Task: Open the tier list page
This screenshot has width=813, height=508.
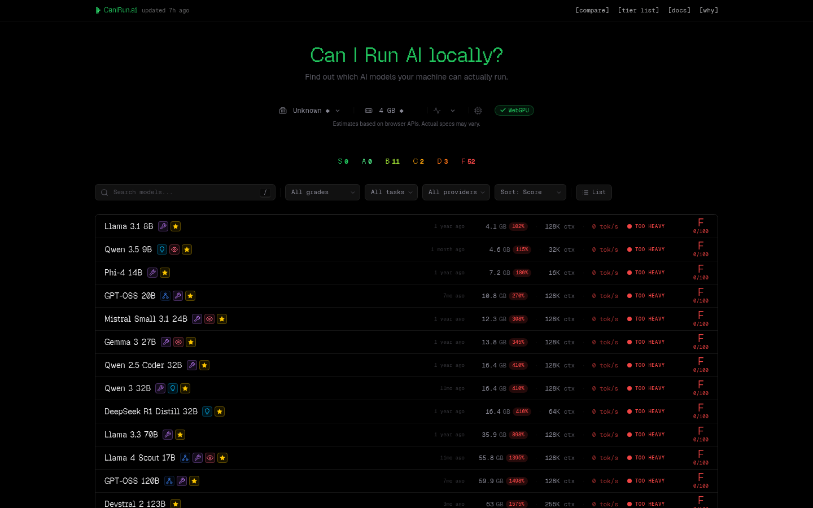Action: point(638,10)
